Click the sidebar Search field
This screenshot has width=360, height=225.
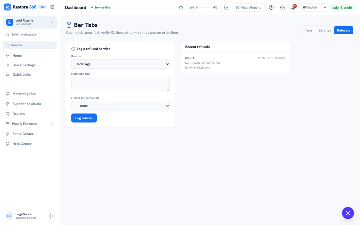point(30,45)
